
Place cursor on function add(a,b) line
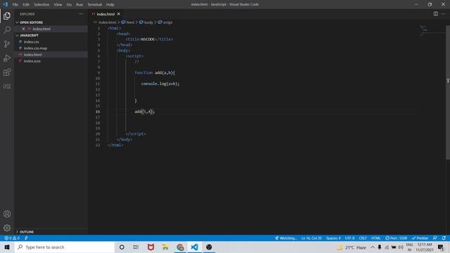pyautogui.click(x=155, y=73)
